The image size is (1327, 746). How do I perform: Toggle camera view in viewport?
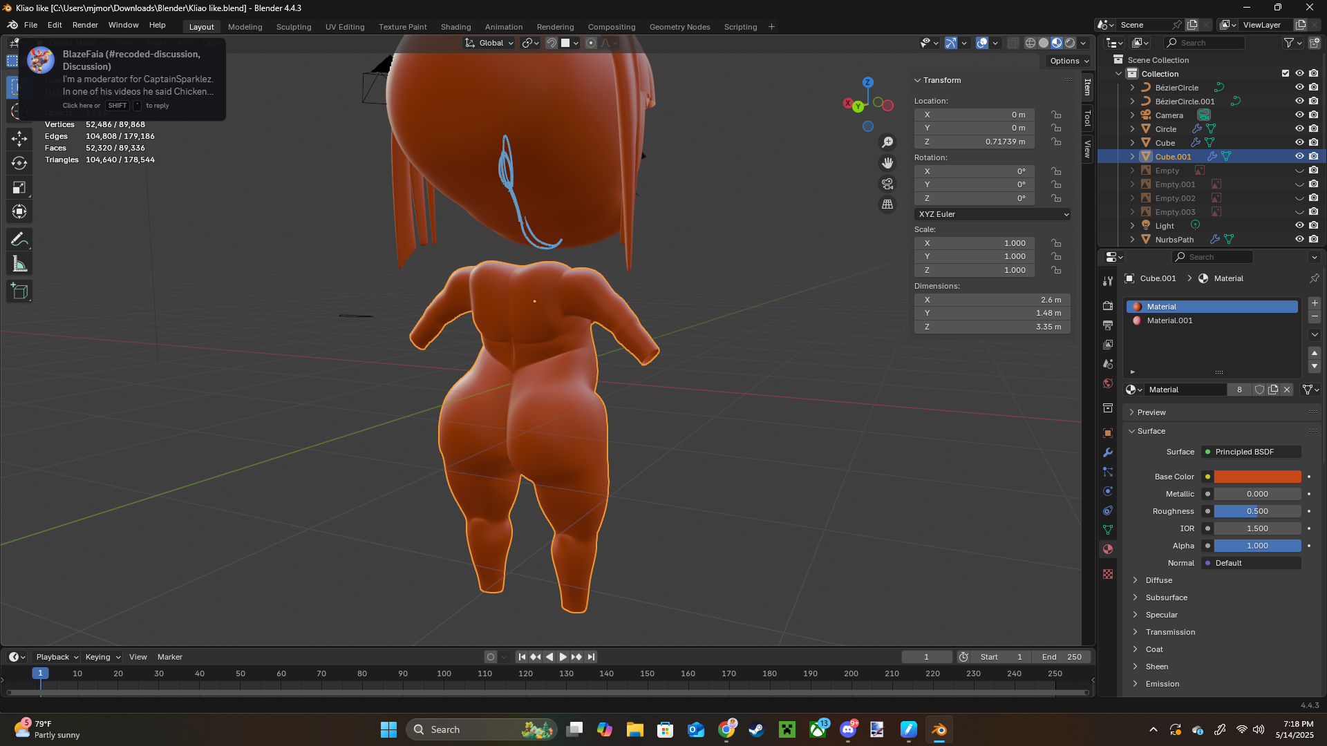[887, 184]
